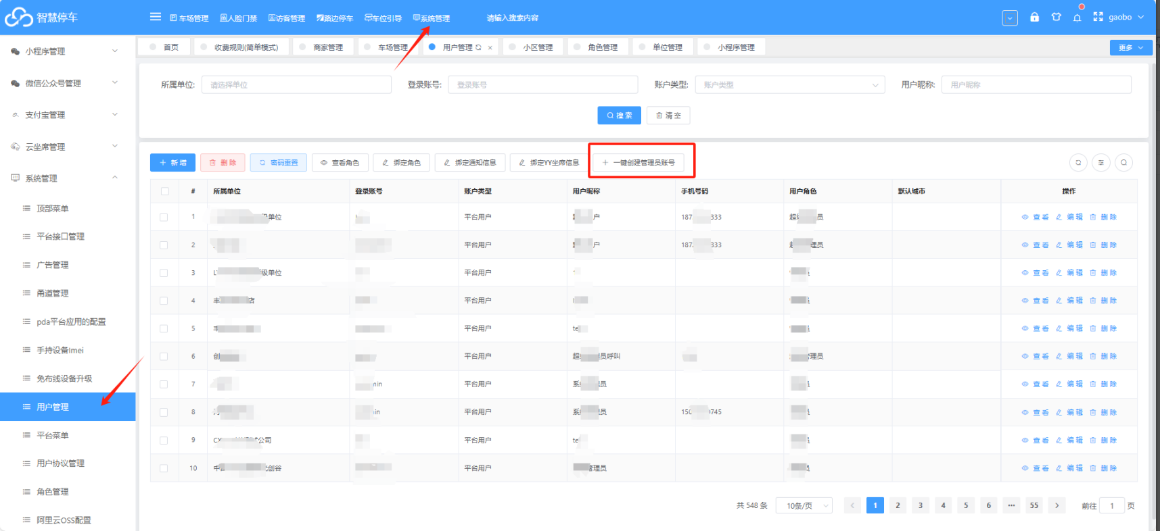Click 查看 in row 10
This screenshot has width=1160, height=531.
pos(1035,468)
